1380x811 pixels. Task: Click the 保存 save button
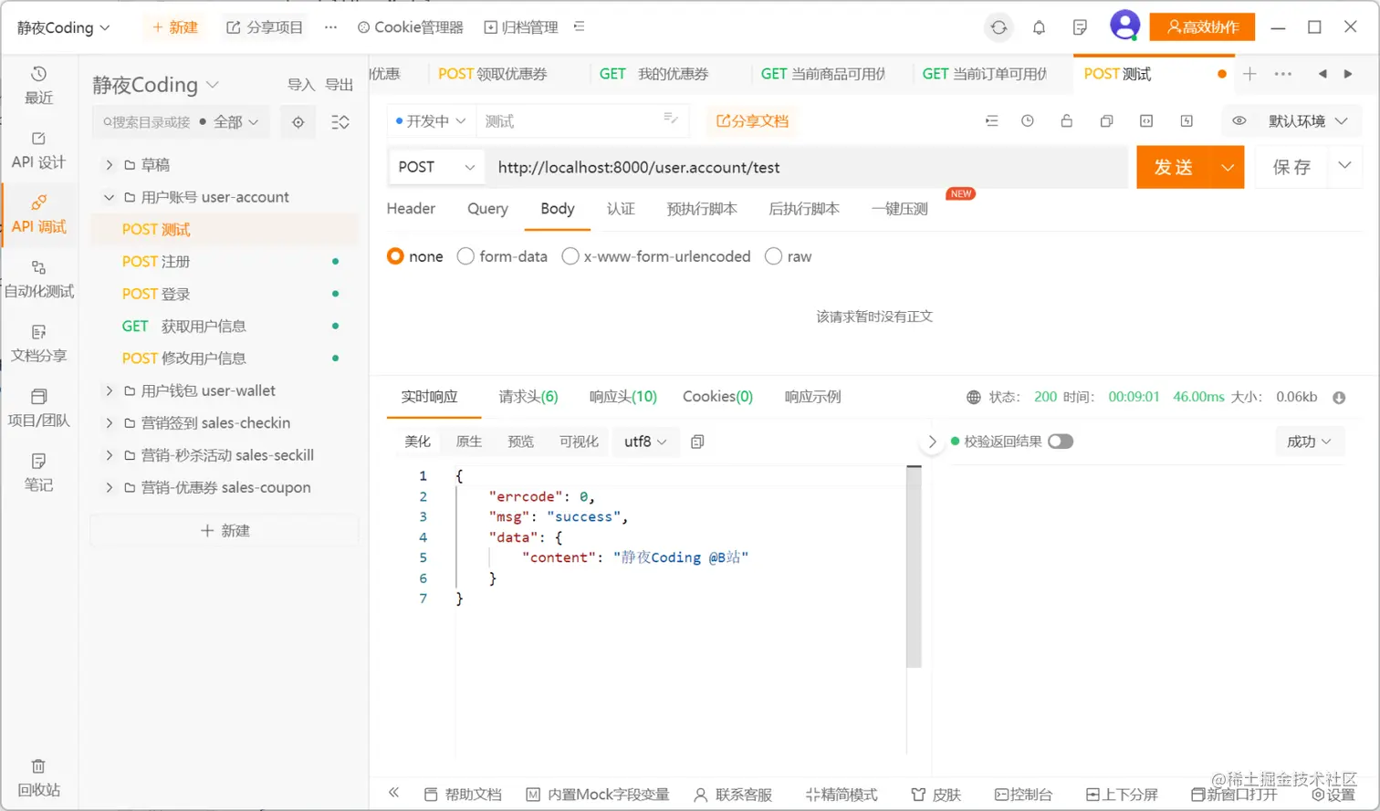(1291, 167)
